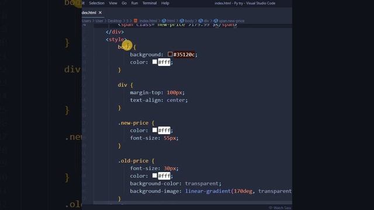
Task: Open the View menu
Action: (113, 3)
